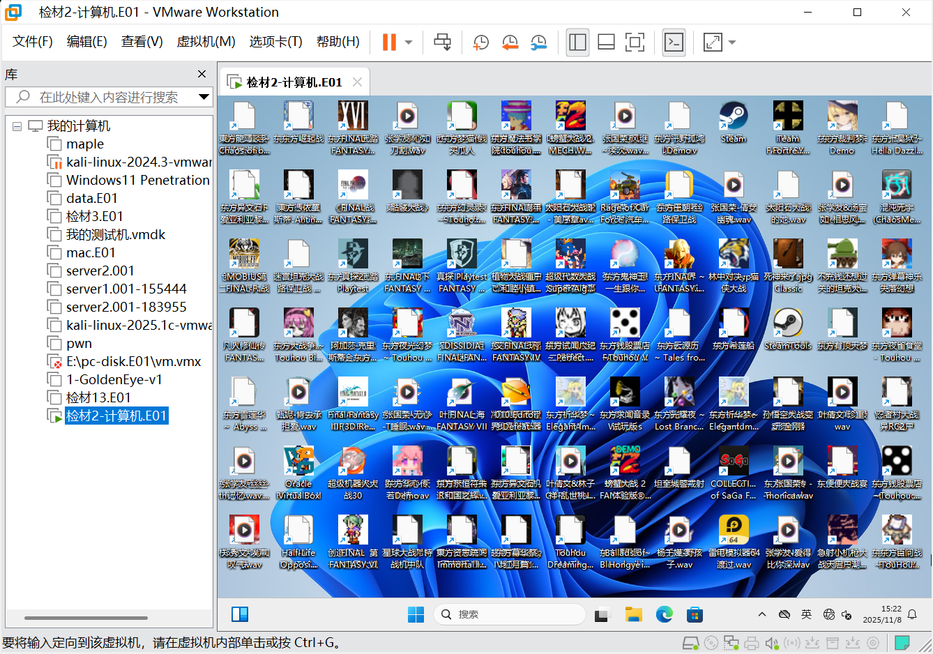The height and width of the screenshot is (654, 933).
Task: Open Microsoft Store from guest taskbar
Action: pos(695,614)
